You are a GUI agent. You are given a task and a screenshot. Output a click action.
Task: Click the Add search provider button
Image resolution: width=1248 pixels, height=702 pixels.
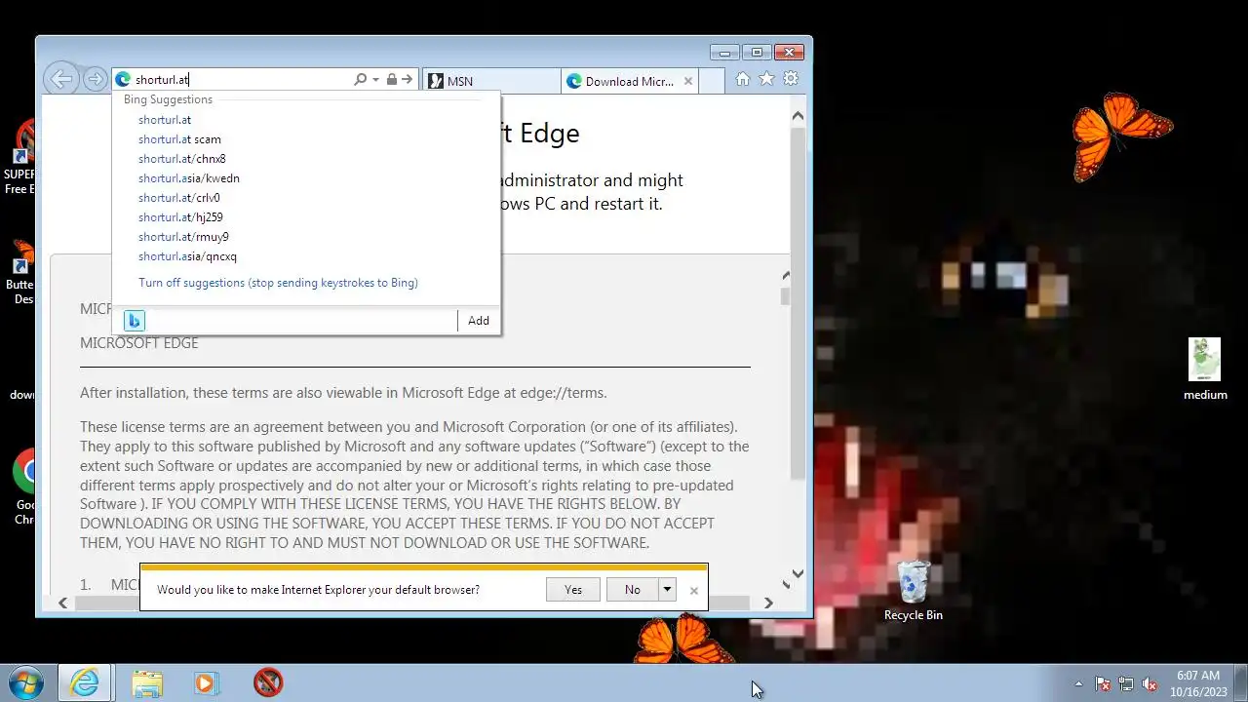(479, 321)
